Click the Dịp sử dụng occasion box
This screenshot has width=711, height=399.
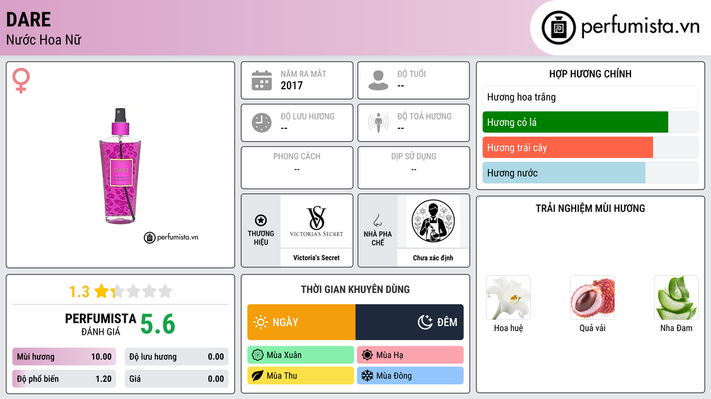pos(414,168)
